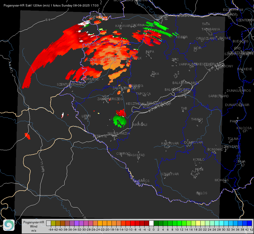Click the BARCS town label
Viewport: 254px width, 234px height.
coord(144,181)
